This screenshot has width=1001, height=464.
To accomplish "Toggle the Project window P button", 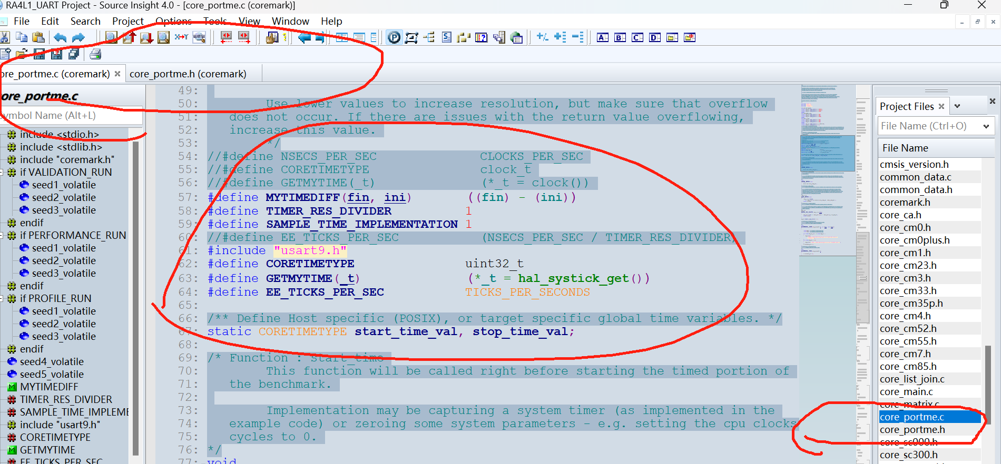I will click(x=394, y=37).
